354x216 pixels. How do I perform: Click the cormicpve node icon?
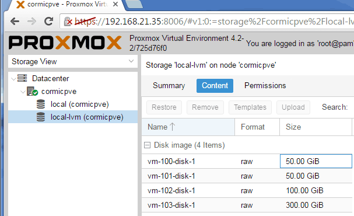click(x=32, y=91)
